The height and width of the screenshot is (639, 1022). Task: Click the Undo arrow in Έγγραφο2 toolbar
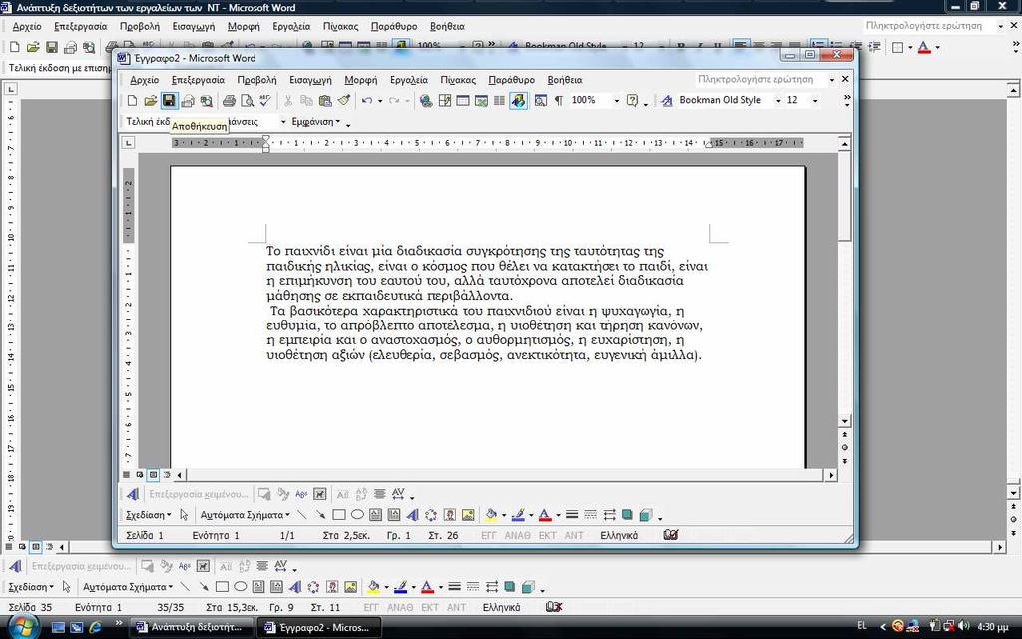[x=367, y=101]
